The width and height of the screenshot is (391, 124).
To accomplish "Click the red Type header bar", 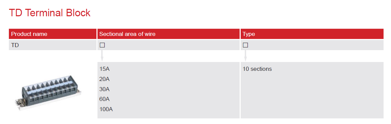I will (312, 34).
